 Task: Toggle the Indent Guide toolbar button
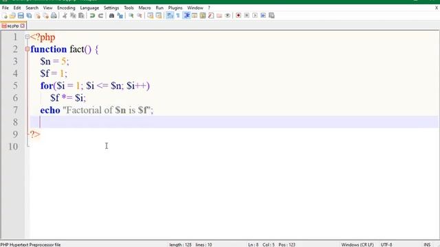186,16
